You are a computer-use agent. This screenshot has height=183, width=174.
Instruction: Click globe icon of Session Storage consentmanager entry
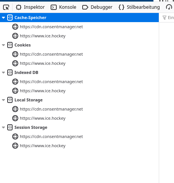[x=15, y=136]
